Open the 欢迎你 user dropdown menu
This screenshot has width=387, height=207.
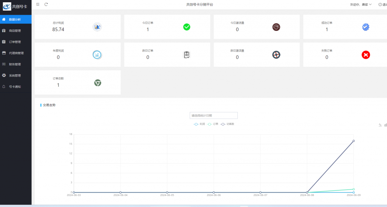(x=361, y=5)
